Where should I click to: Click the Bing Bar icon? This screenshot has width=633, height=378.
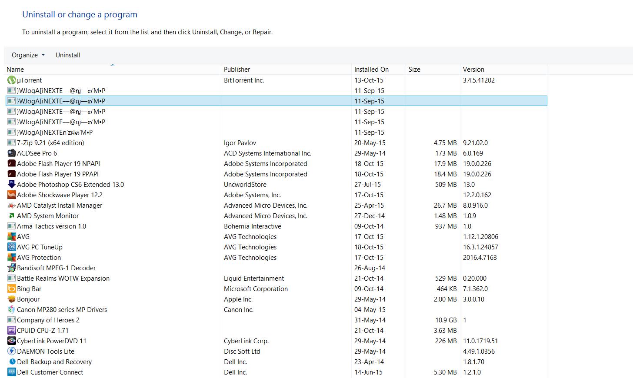[12, 289]
